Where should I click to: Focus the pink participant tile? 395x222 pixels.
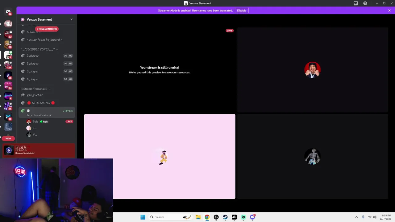click(x=160, y=156)
